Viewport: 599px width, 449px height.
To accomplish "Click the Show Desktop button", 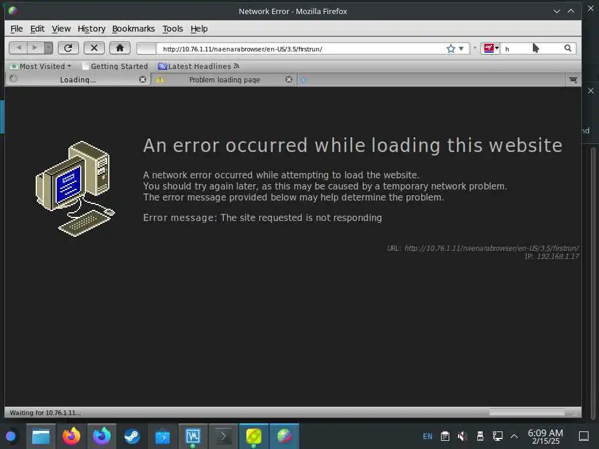I will point(584,436).
